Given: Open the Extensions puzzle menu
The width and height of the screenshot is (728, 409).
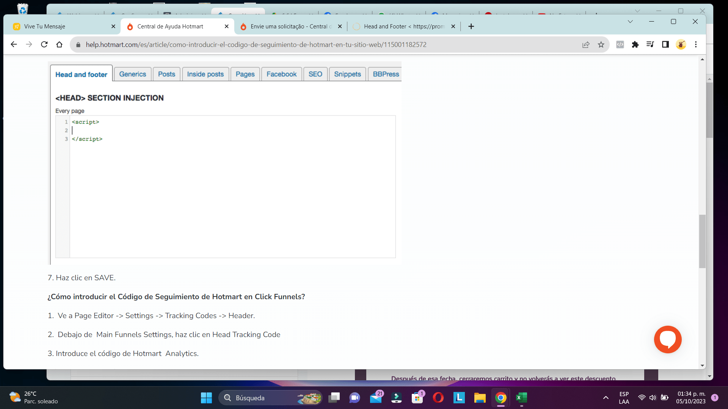Looking at the screenshot, I should [635, 44].
